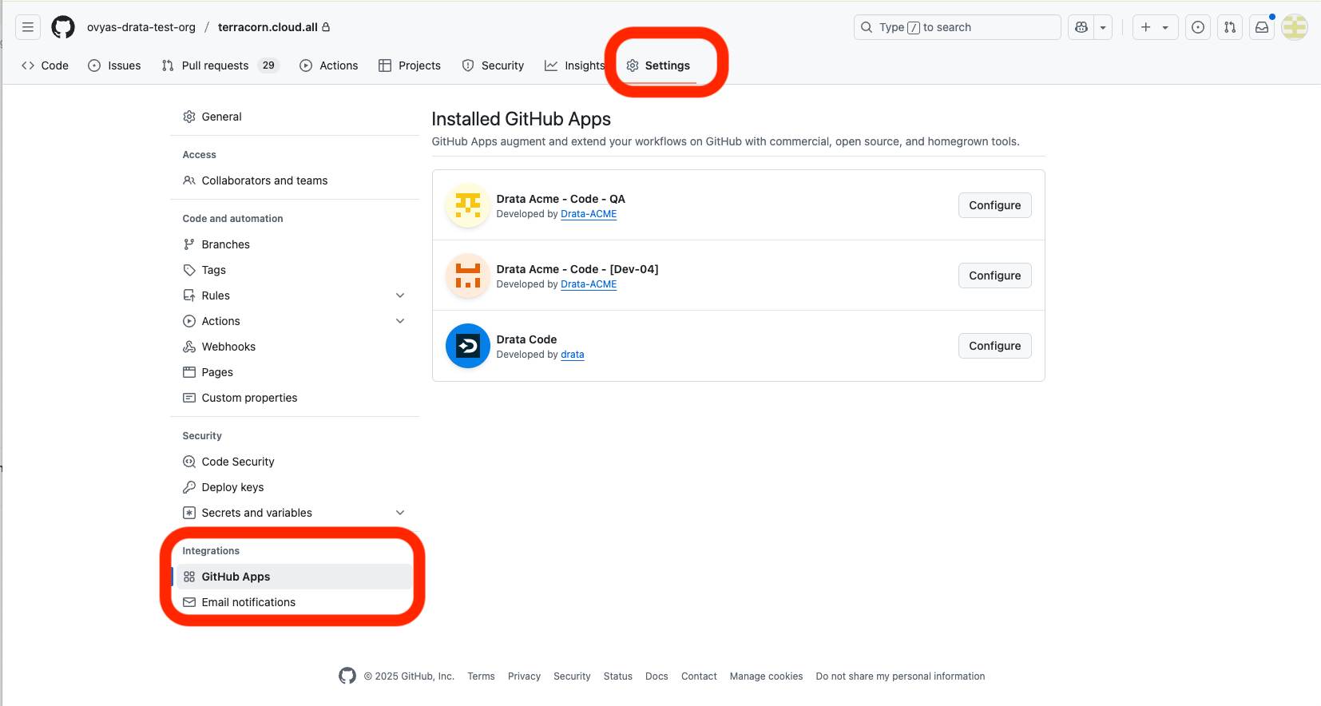
Task: Open the Copilot dropdown arrow
Action: click(x=1103, y=27)
